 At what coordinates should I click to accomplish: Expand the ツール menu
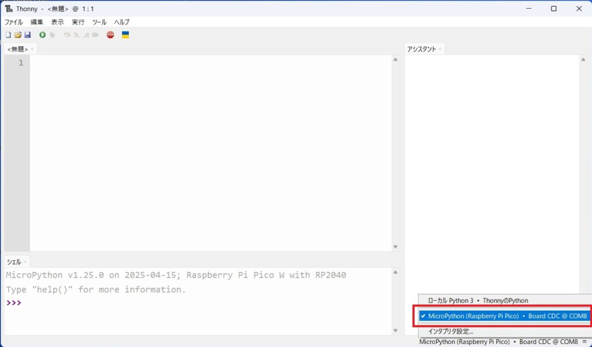coord(99,22)
